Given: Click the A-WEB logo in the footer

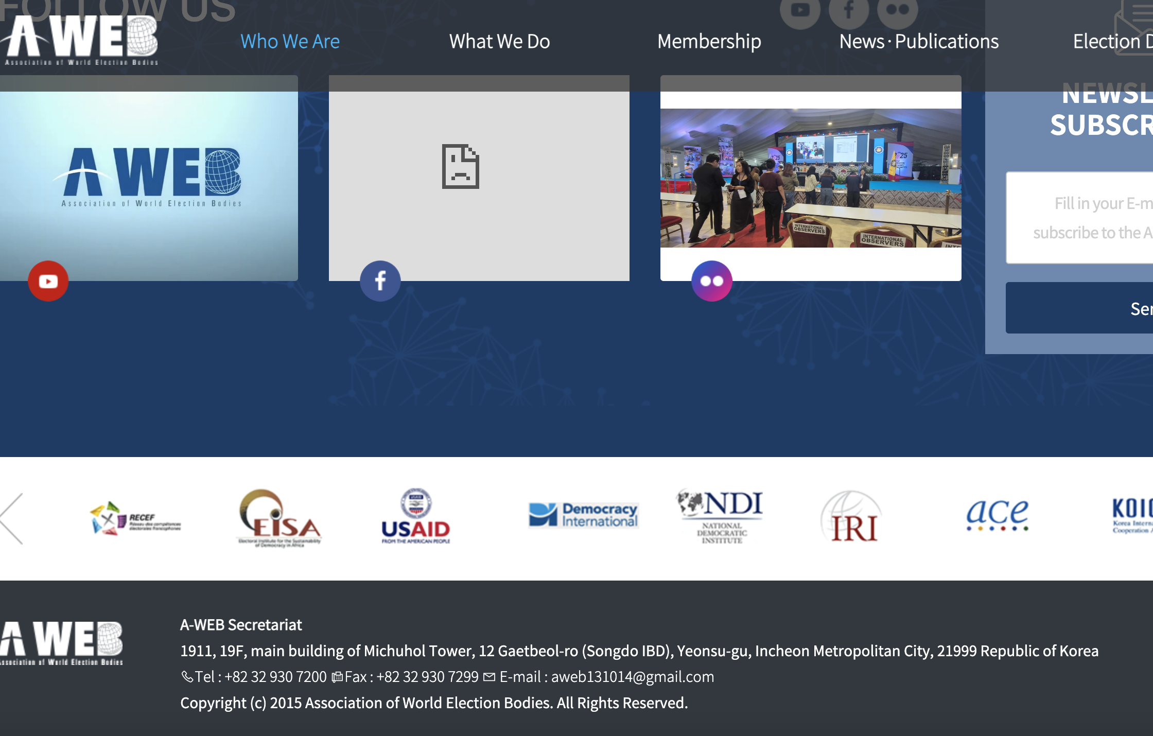Looking at the screenshot, I should click(x=61, y=643).
